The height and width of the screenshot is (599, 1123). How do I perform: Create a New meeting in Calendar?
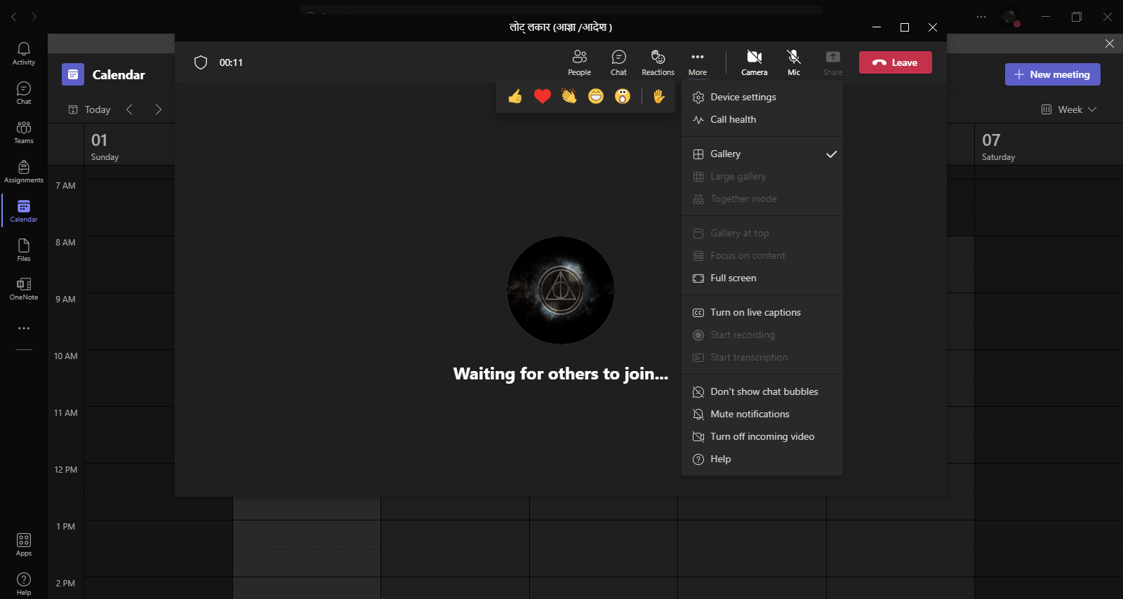(1052, 74)
